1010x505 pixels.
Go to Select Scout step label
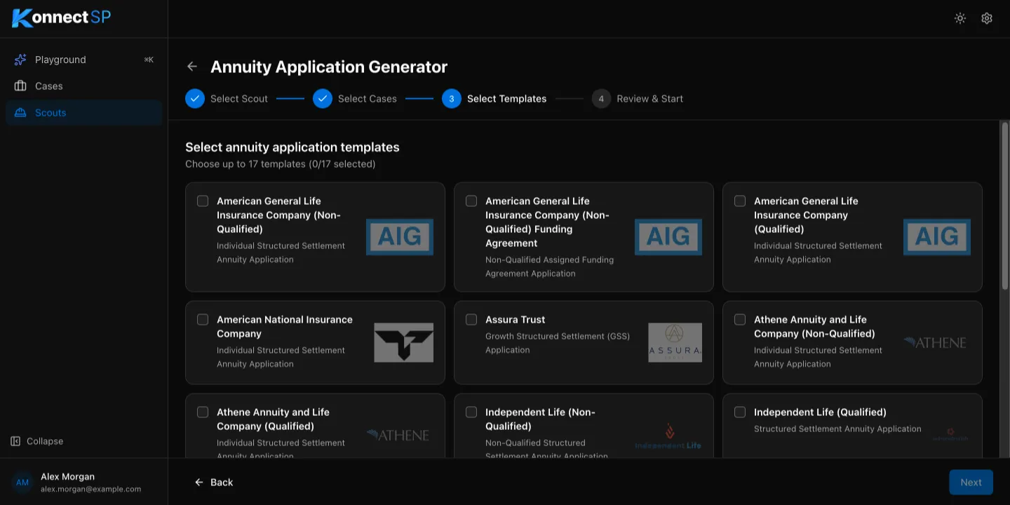[239, 98]
